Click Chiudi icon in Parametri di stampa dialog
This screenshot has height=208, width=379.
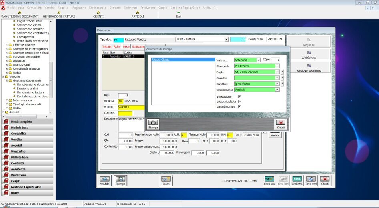[281, 124]
